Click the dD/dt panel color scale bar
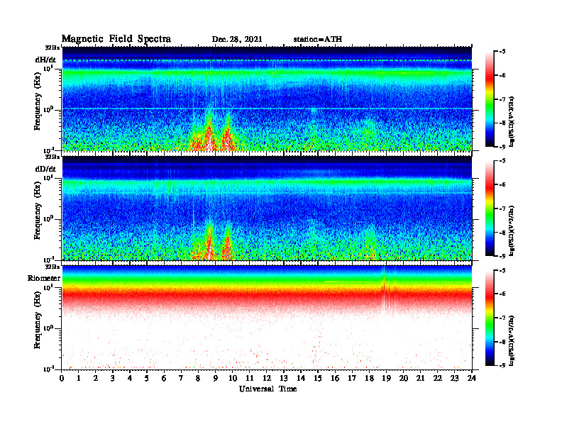Screen dimensions: 562x434 490,208
